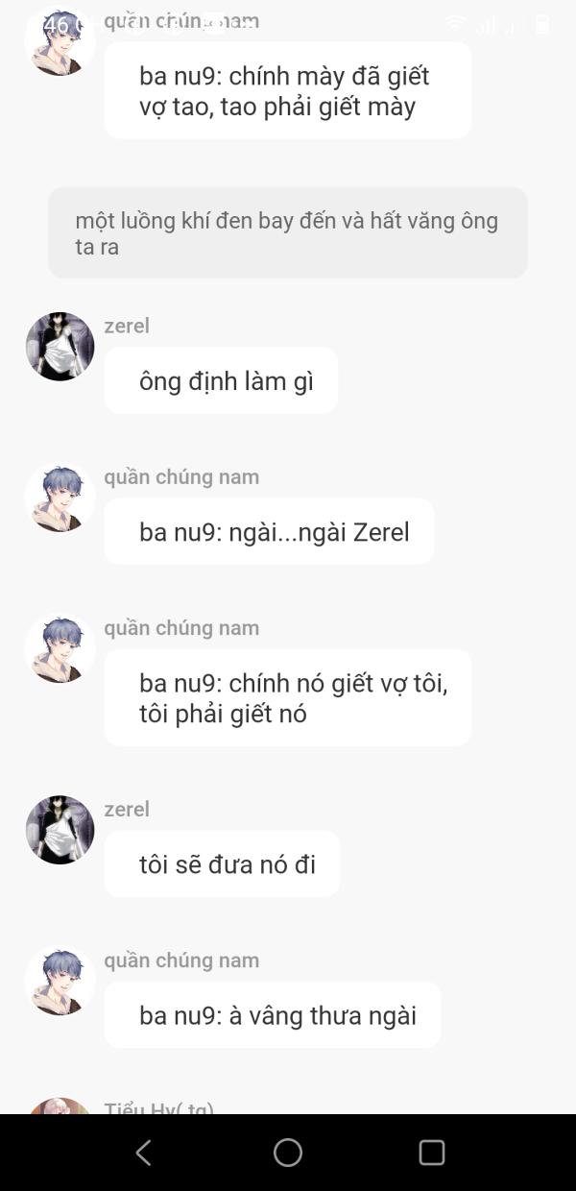Tap quần chúng nam avatar beside "ngài...ngài Zerel"

click(60, 498)
